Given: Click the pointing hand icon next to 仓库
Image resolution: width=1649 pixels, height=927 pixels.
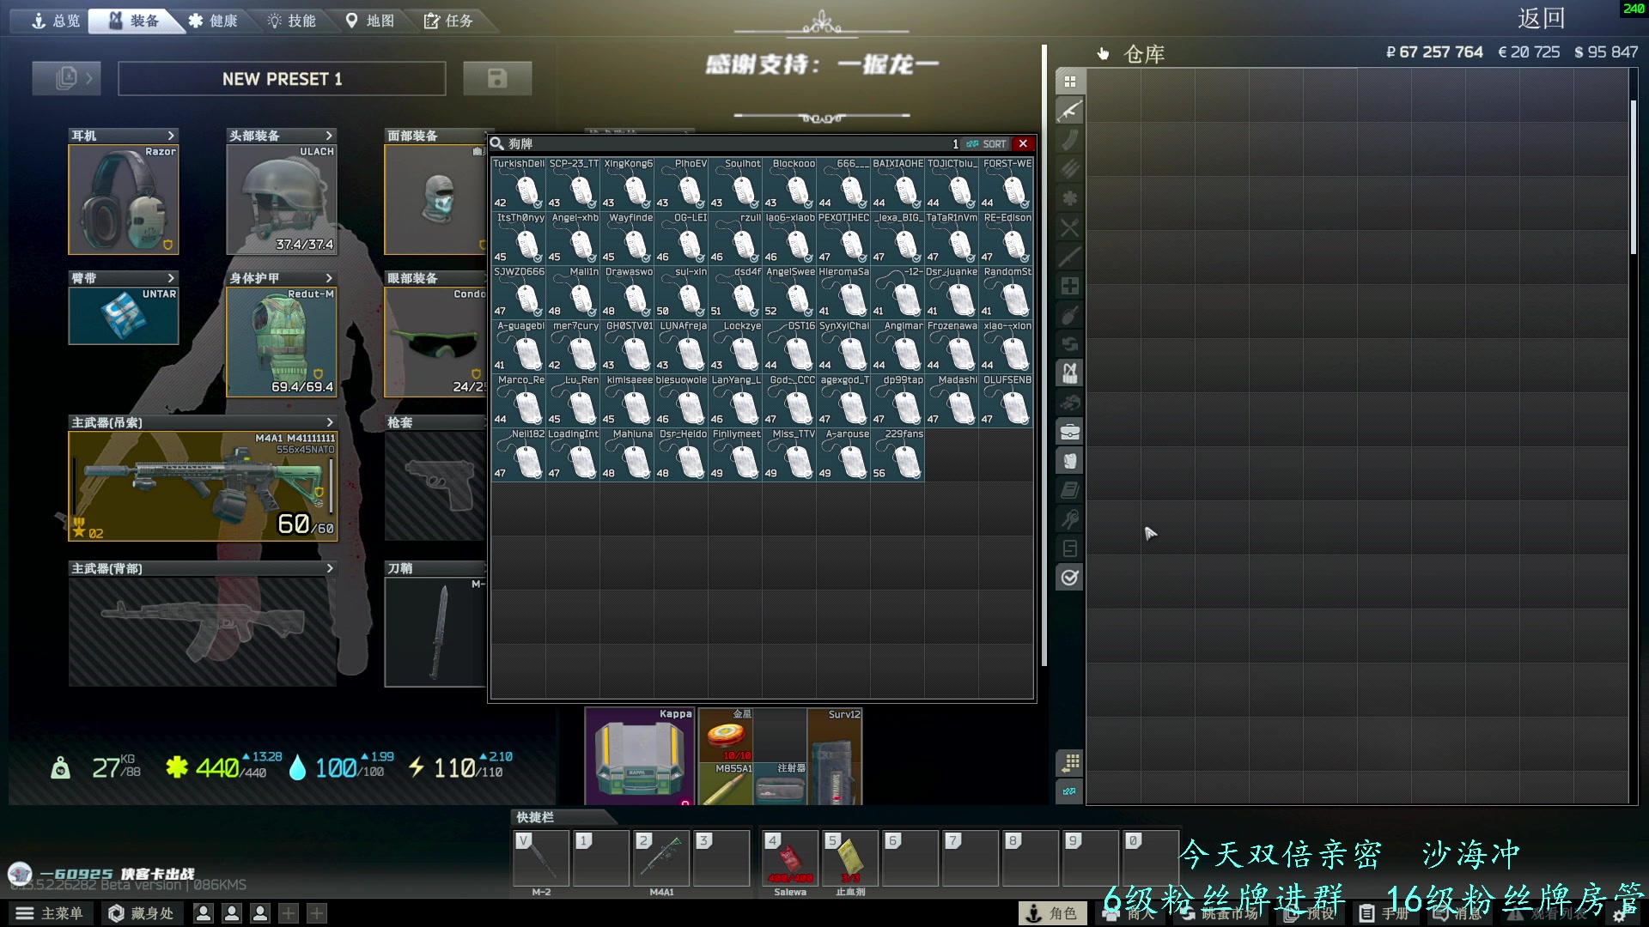Looking at the screenshot, I should click(1103, 54).
